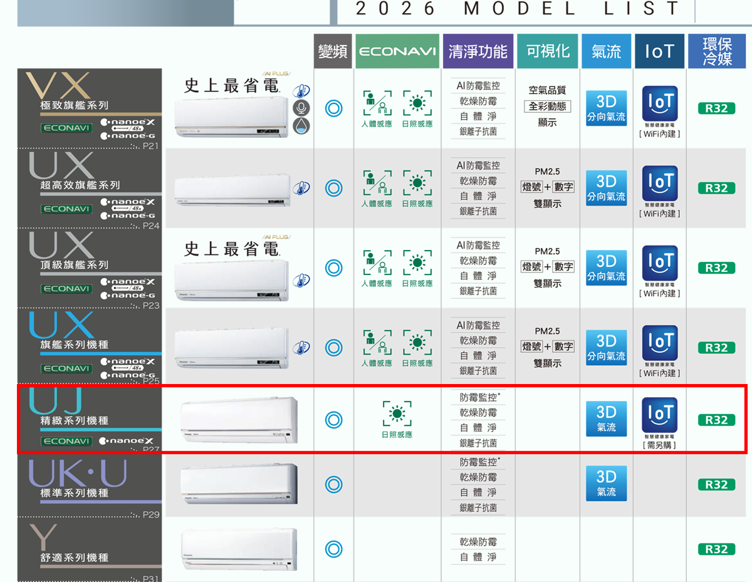This screenshot has height=582, width=752.
Task: Click the 變頻 circle icon in 旗艦系列機種 row
Action: (x=333, y=347)
